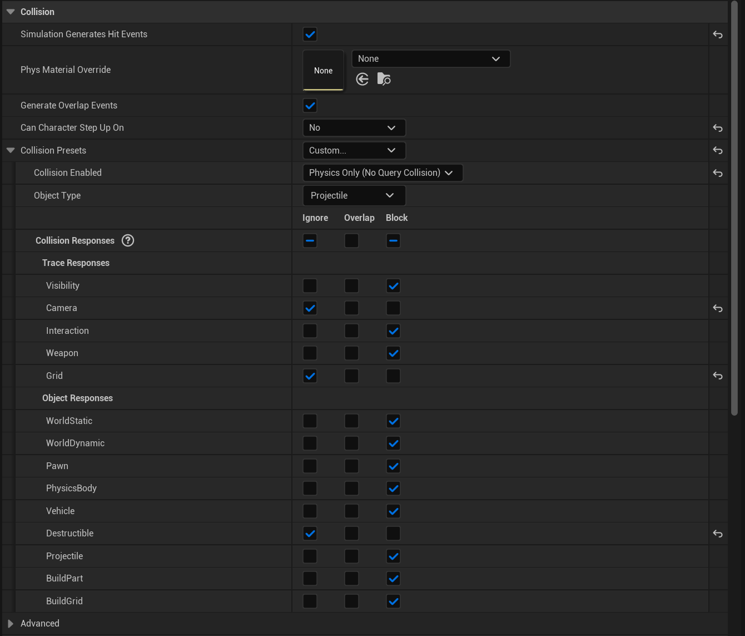Click the Phys Material None thumbnail
The image size is (745, 636).
(x=323, y=70)
